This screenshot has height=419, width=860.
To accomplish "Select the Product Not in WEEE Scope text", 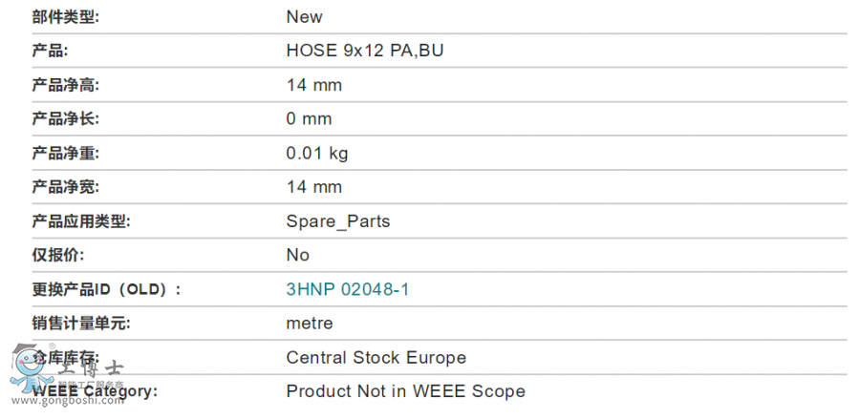I will click(406, 391).
